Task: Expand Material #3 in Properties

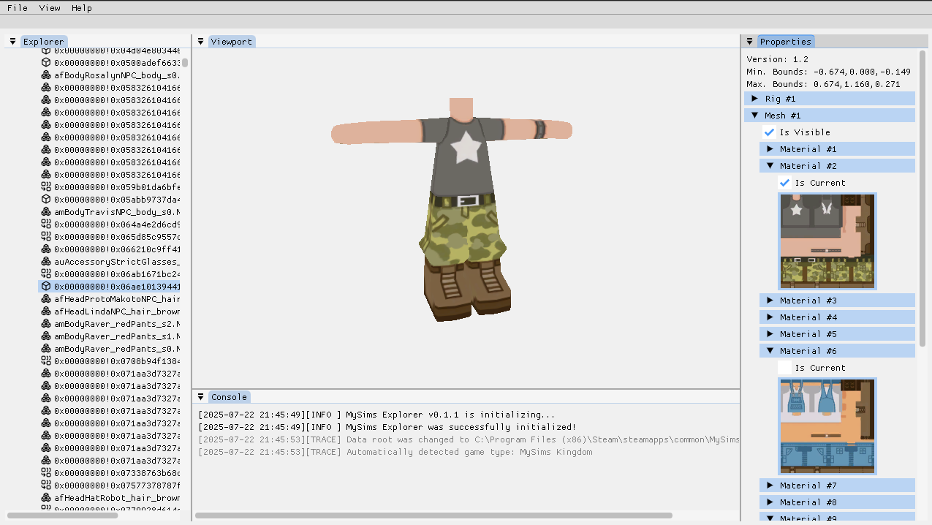Action: (x=769, y=300)
